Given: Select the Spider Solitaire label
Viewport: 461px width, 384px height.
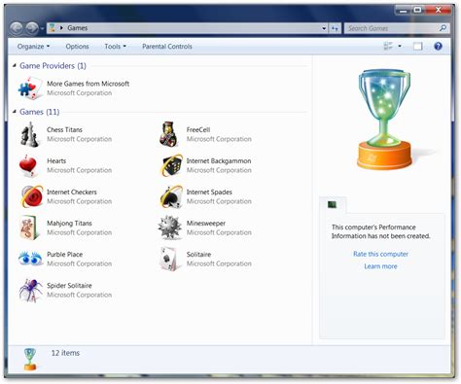Looking at the screenshot, I should pos(69,286).
